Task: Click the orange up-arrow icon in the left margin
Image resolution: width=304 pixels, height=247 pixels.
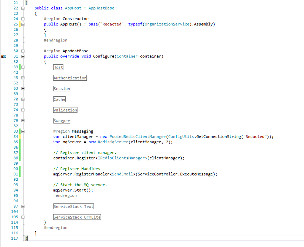Action: [1, 56]
